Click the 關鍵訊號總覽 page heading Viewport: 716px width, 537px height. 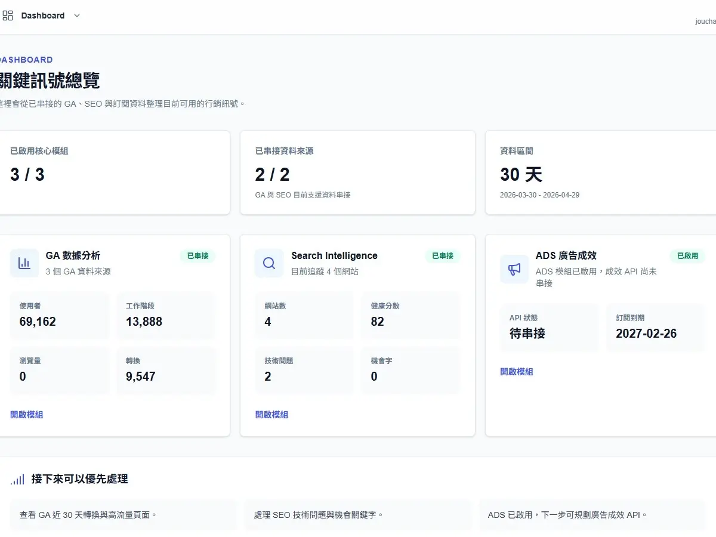click(50, 81)
